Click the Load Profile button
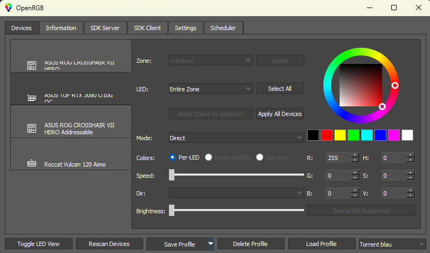The width and height of the screenshot is (430, 253). 321,244
